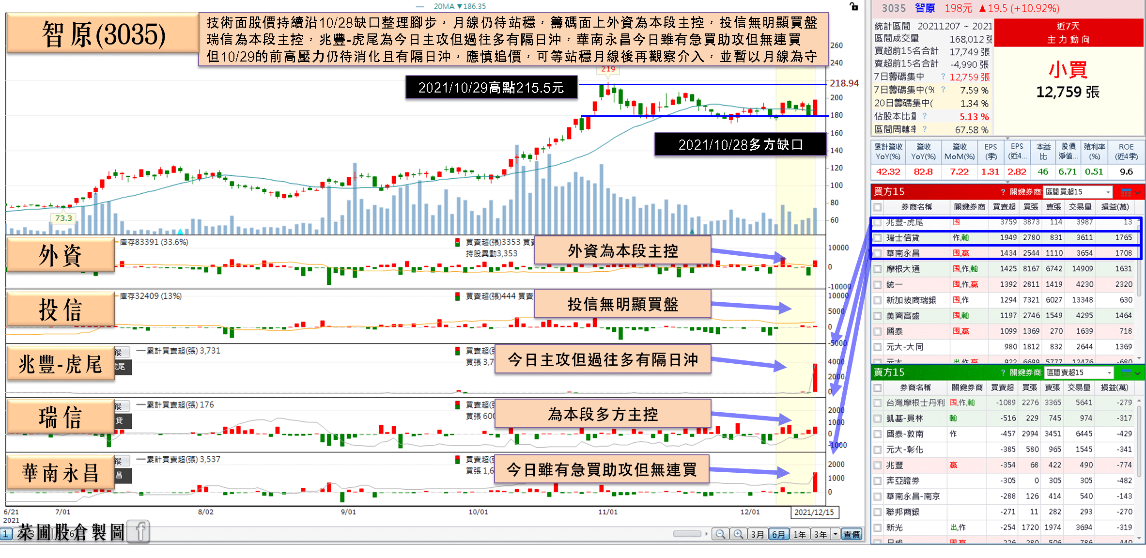1146x558 pixels.
Task: Open the 區間賣超15 dropdown
Action: [x=1079, y=372]
